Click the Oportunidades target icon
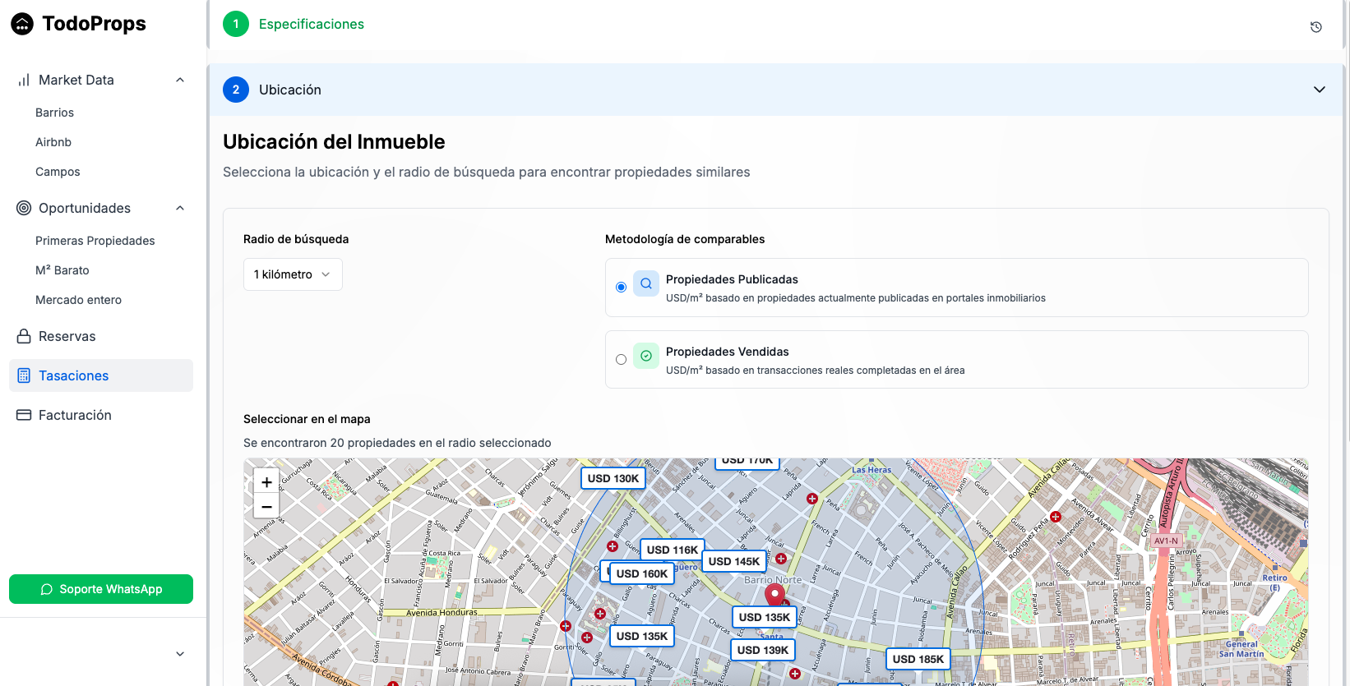This screenshot has width=1350, height=686. pyautogui.click(x=24, y=208)
